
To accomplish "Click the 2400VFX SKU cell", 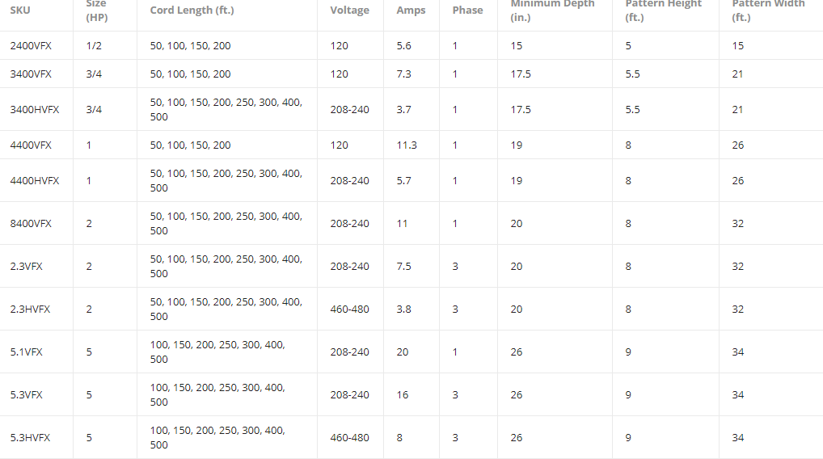I will (x=31, y=46).
